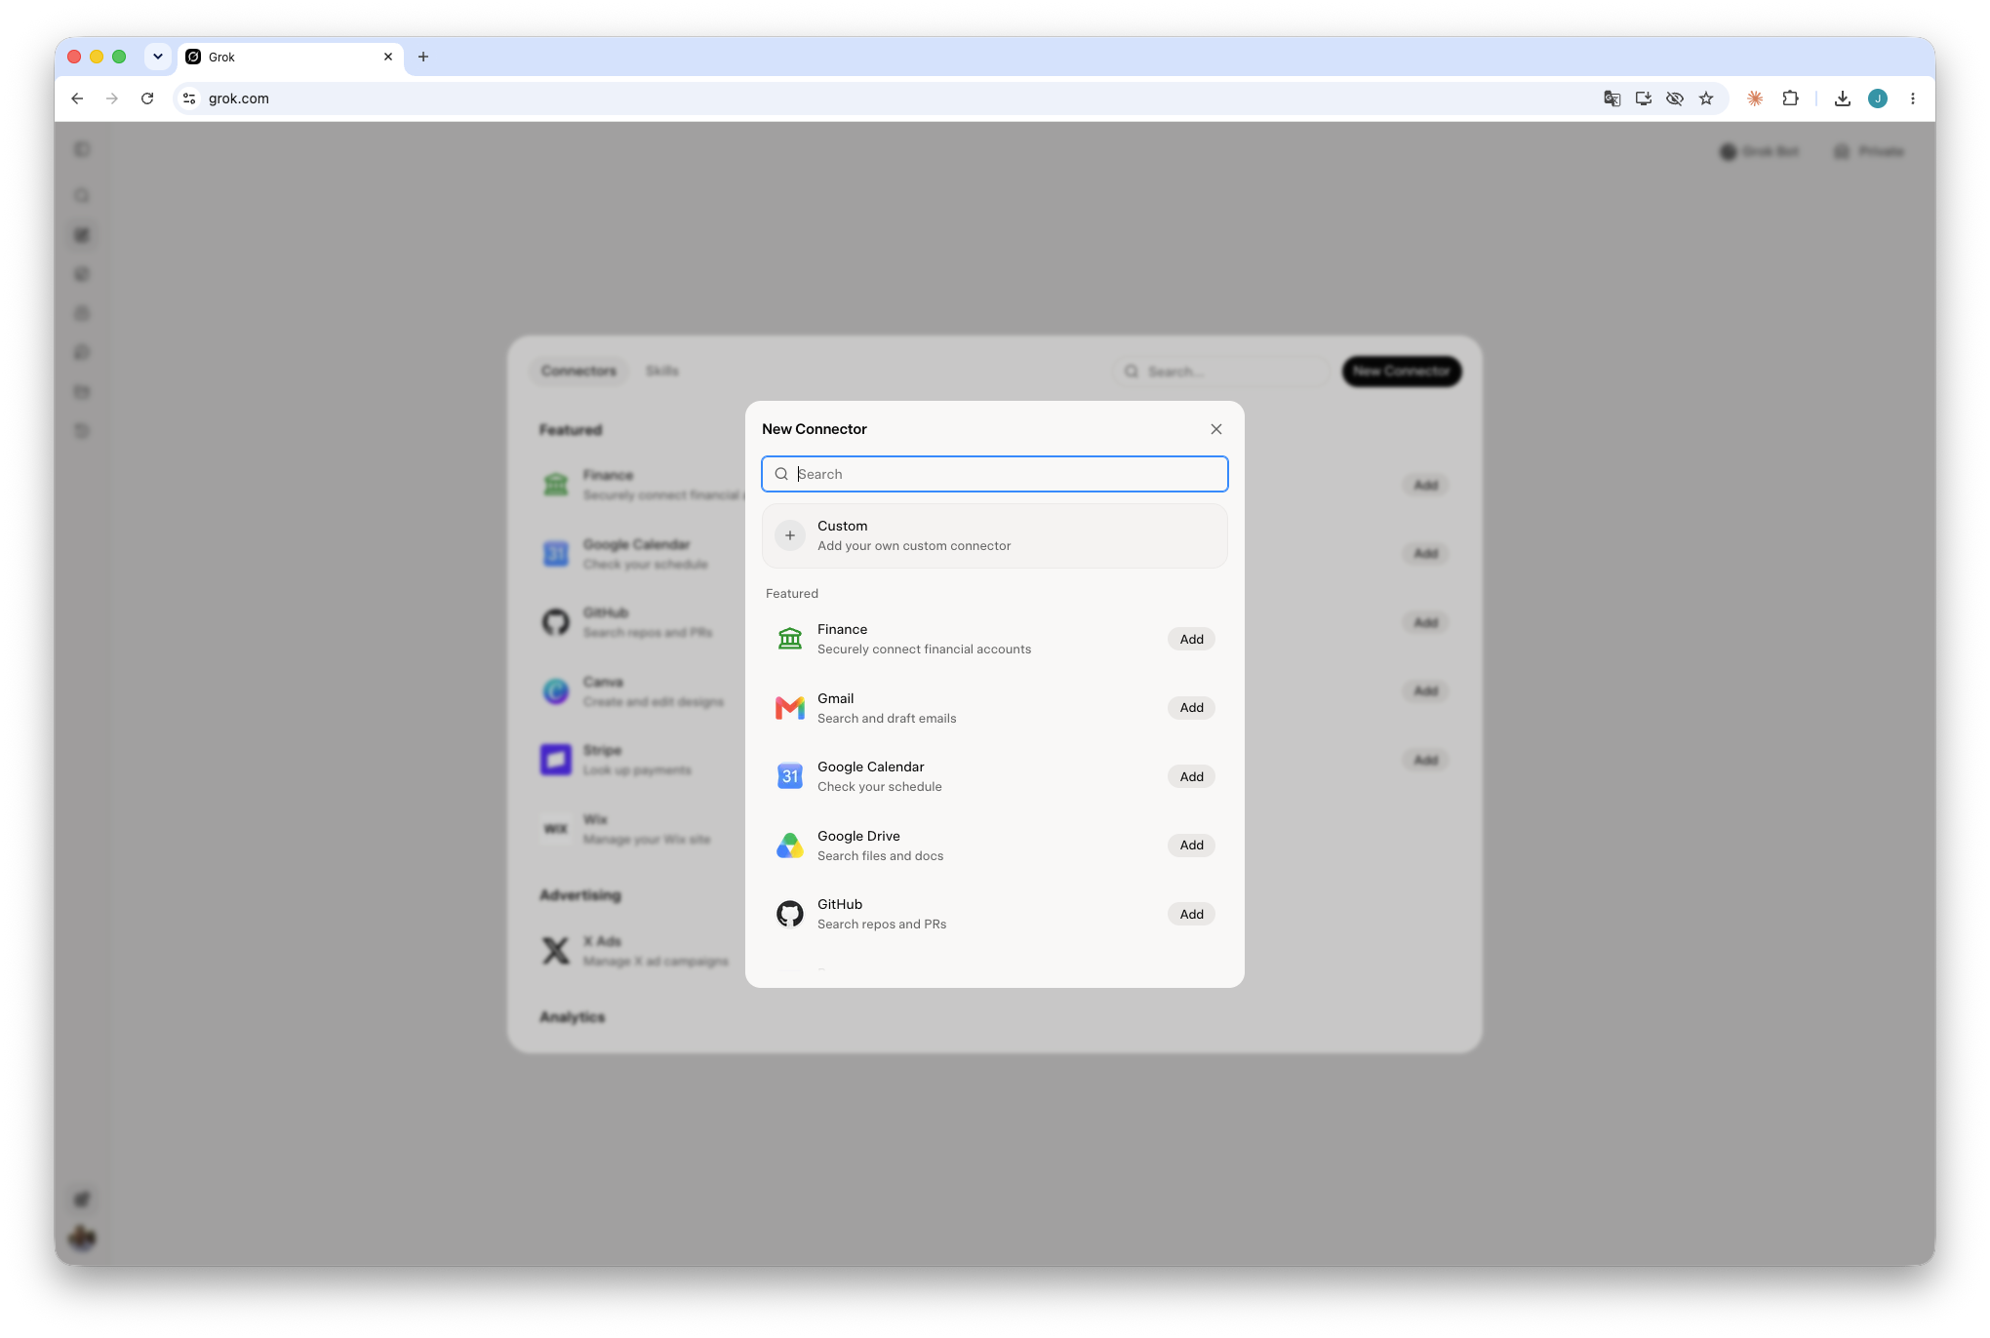This screenshot has height=1338, width=1990.
Task: Select the Grok browser tab
Action: pyautogui.click(x=290, y=57)
